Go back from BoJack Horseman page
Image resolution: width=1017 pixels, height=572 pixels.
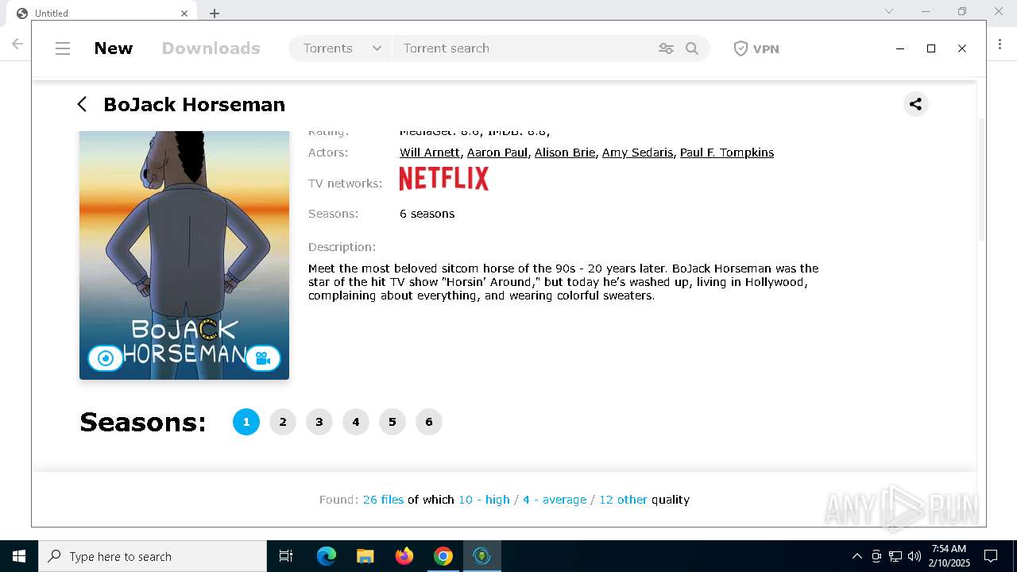[82, 104]
